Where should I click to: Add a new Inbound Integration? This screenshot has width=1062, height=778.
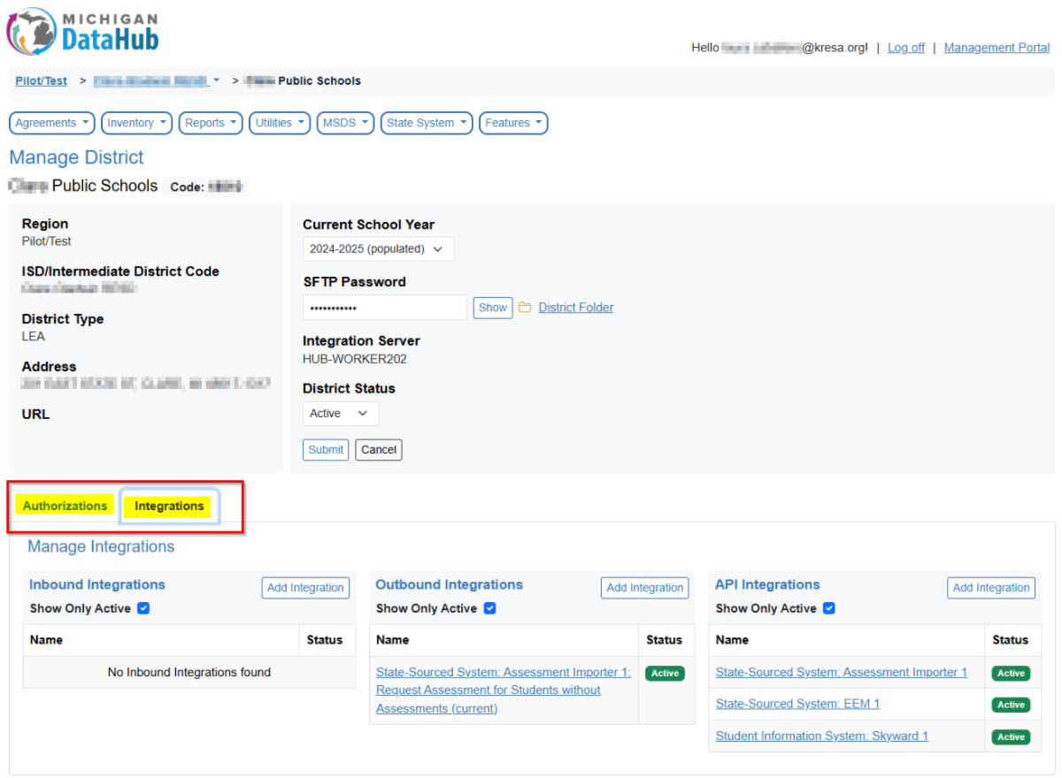pyautogui.click(x=305, y=588)
